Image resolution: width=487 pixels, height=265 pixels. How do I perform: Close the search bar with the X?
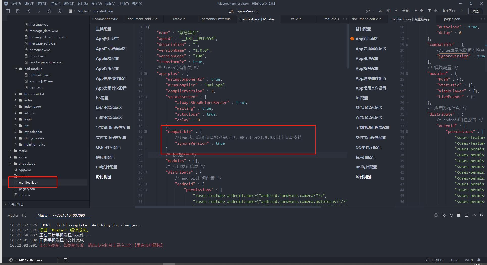[x=461, y=11]
